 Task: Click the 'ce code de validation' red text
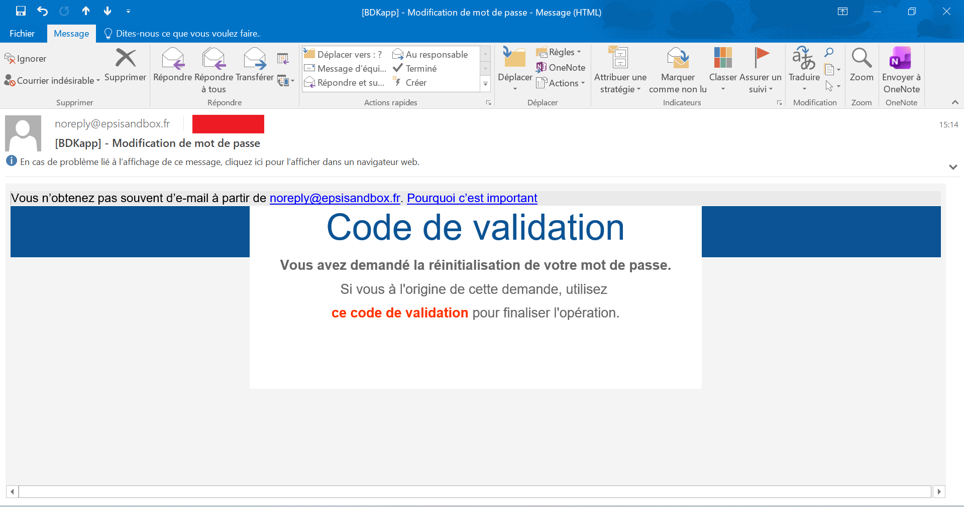(x=400, y=313)
